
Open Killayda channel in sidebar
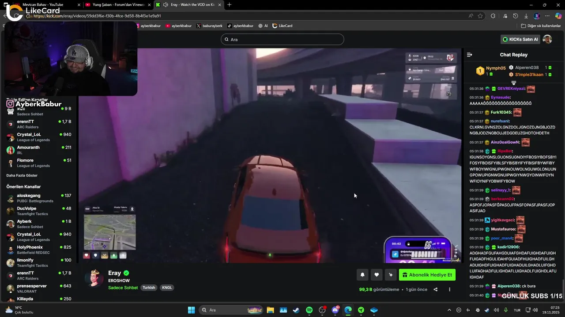click(x=39, y=299)
